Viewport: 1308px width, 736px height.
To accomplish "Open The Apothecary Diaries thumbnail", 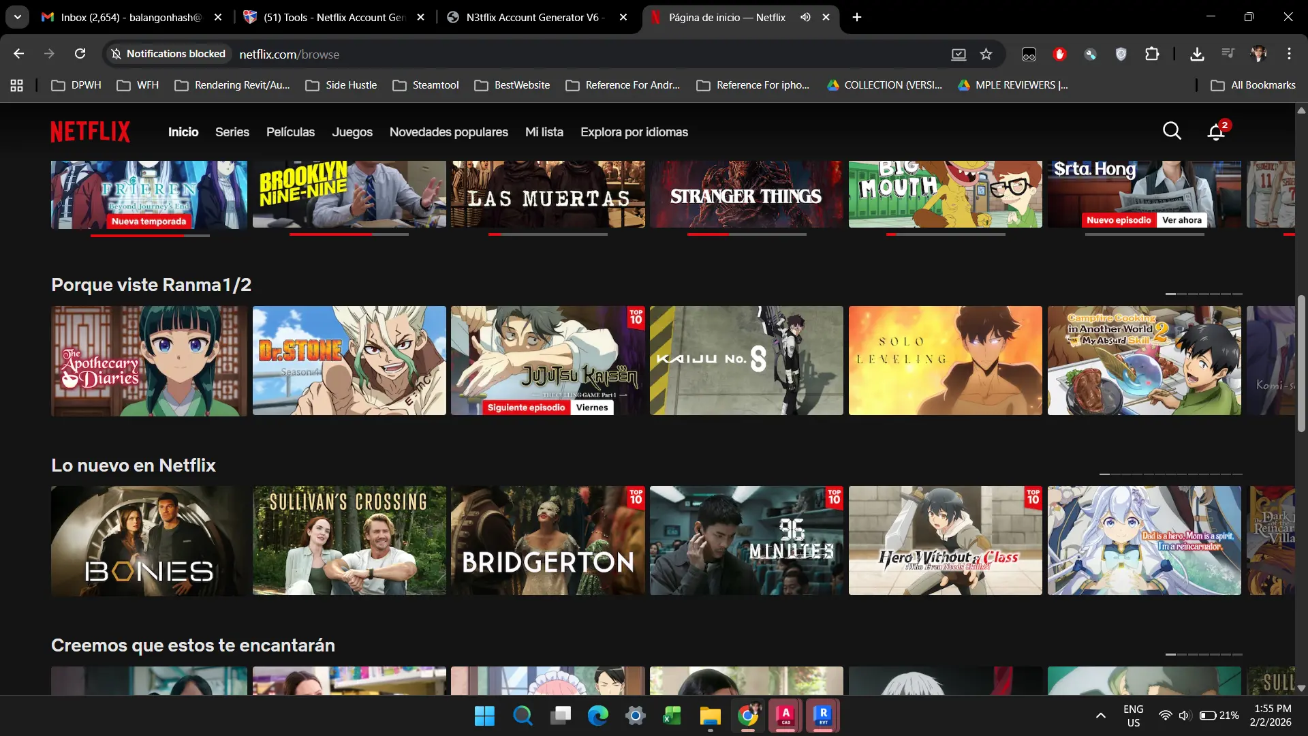I will (149, 361).
